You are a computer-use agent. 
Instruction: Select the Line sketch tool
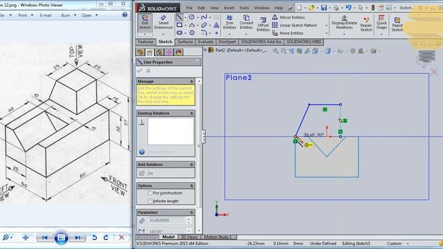click(179, 17)
